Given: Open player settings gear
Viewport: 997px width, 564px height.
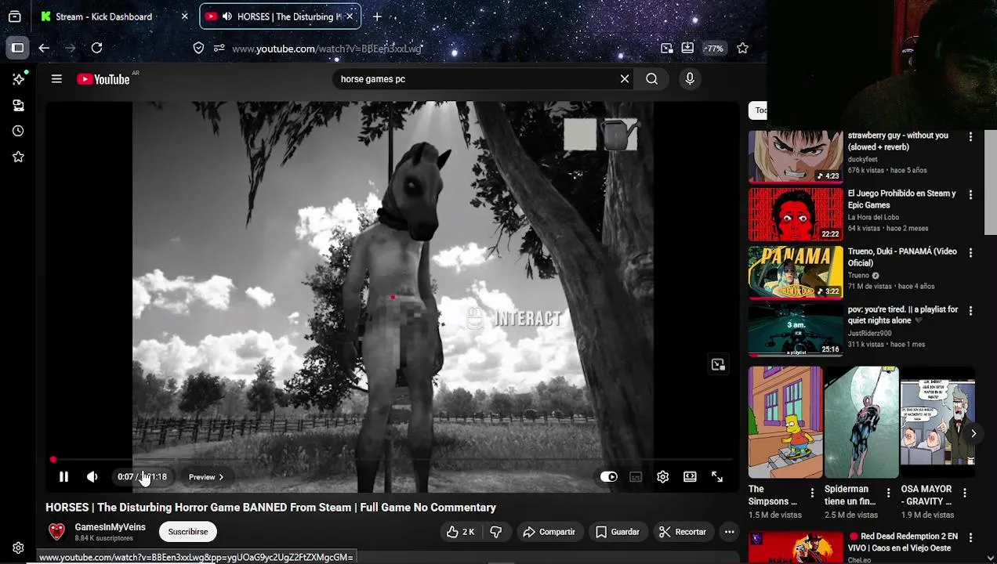Looking at the screenshot, I should tap(662, 477).
